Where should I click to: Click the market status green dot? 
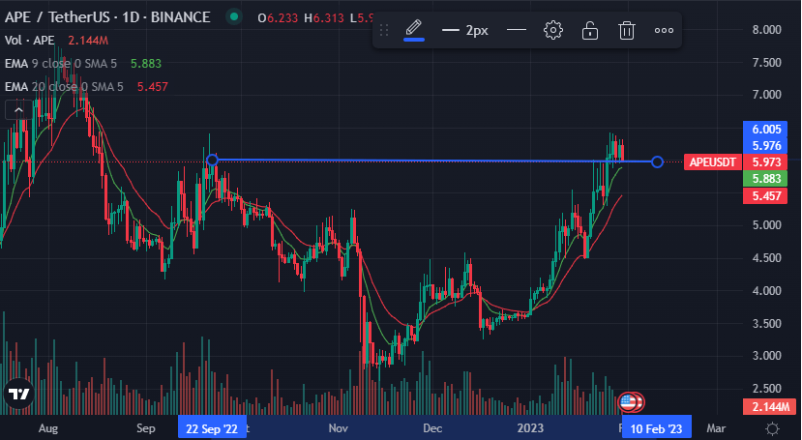tap(234, 16)
